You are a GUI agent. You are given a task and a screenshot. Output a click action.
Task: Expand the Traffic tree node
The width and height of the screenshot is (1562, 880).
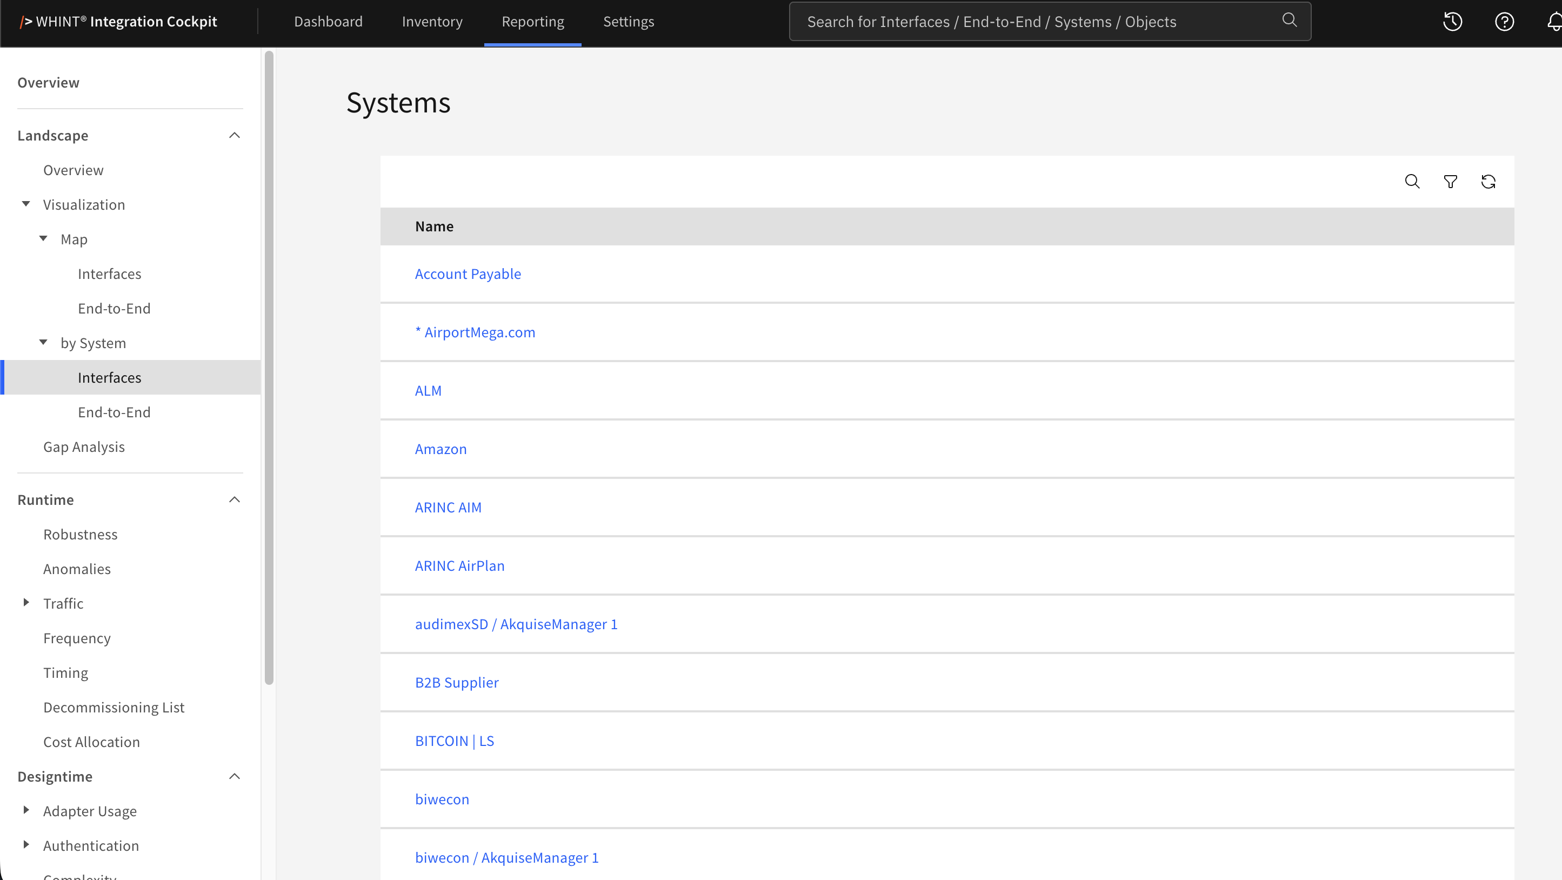(x=26, y=602)
